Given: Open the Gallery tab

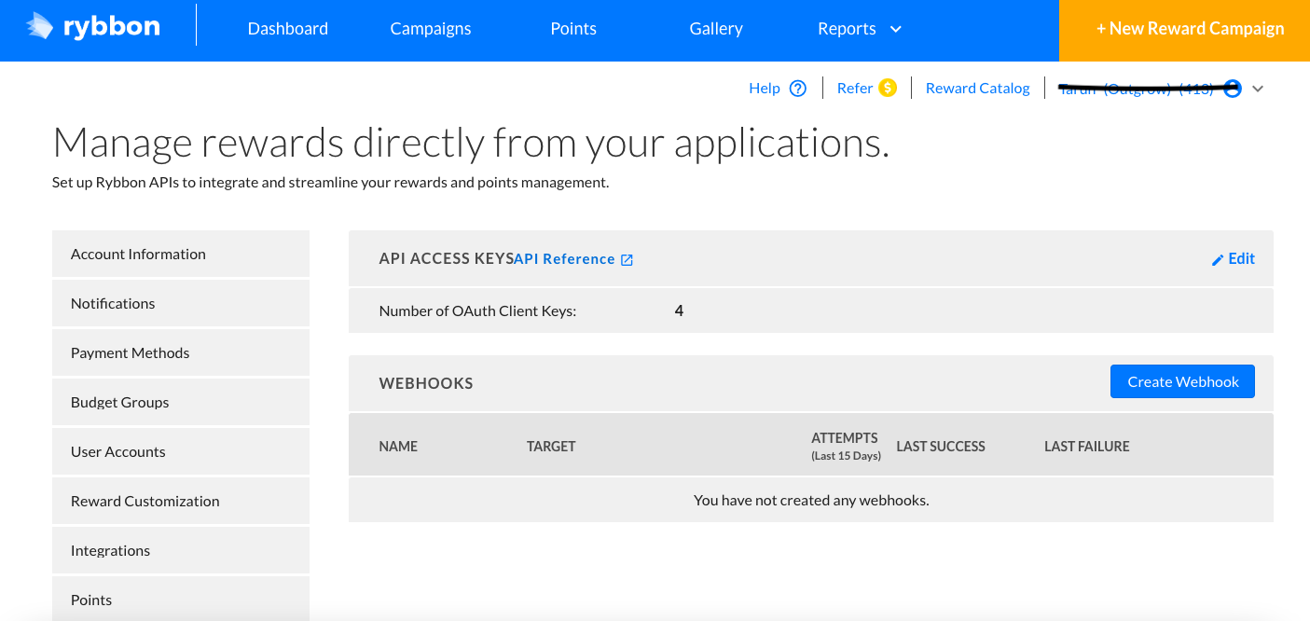Looking at the screenshot, I should tap(716, 29).
